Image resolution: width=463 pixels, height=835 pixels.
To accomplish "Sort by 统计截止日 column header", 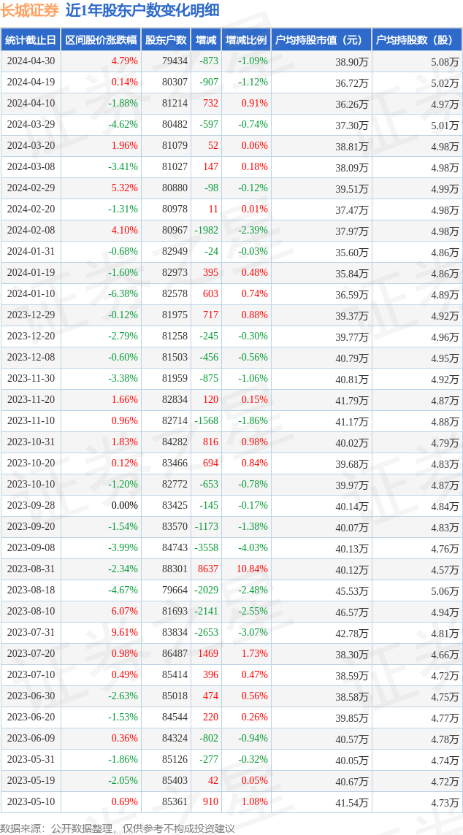I will click(x=31, y=40).
